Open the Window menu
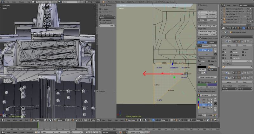 21,2
